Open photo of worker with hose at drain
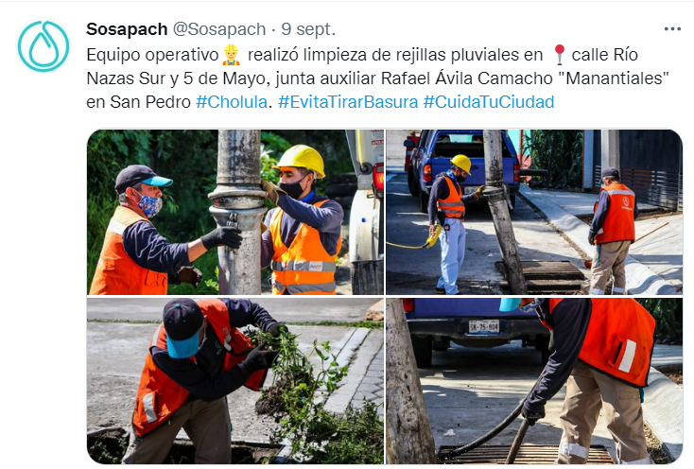 point(534,380)
